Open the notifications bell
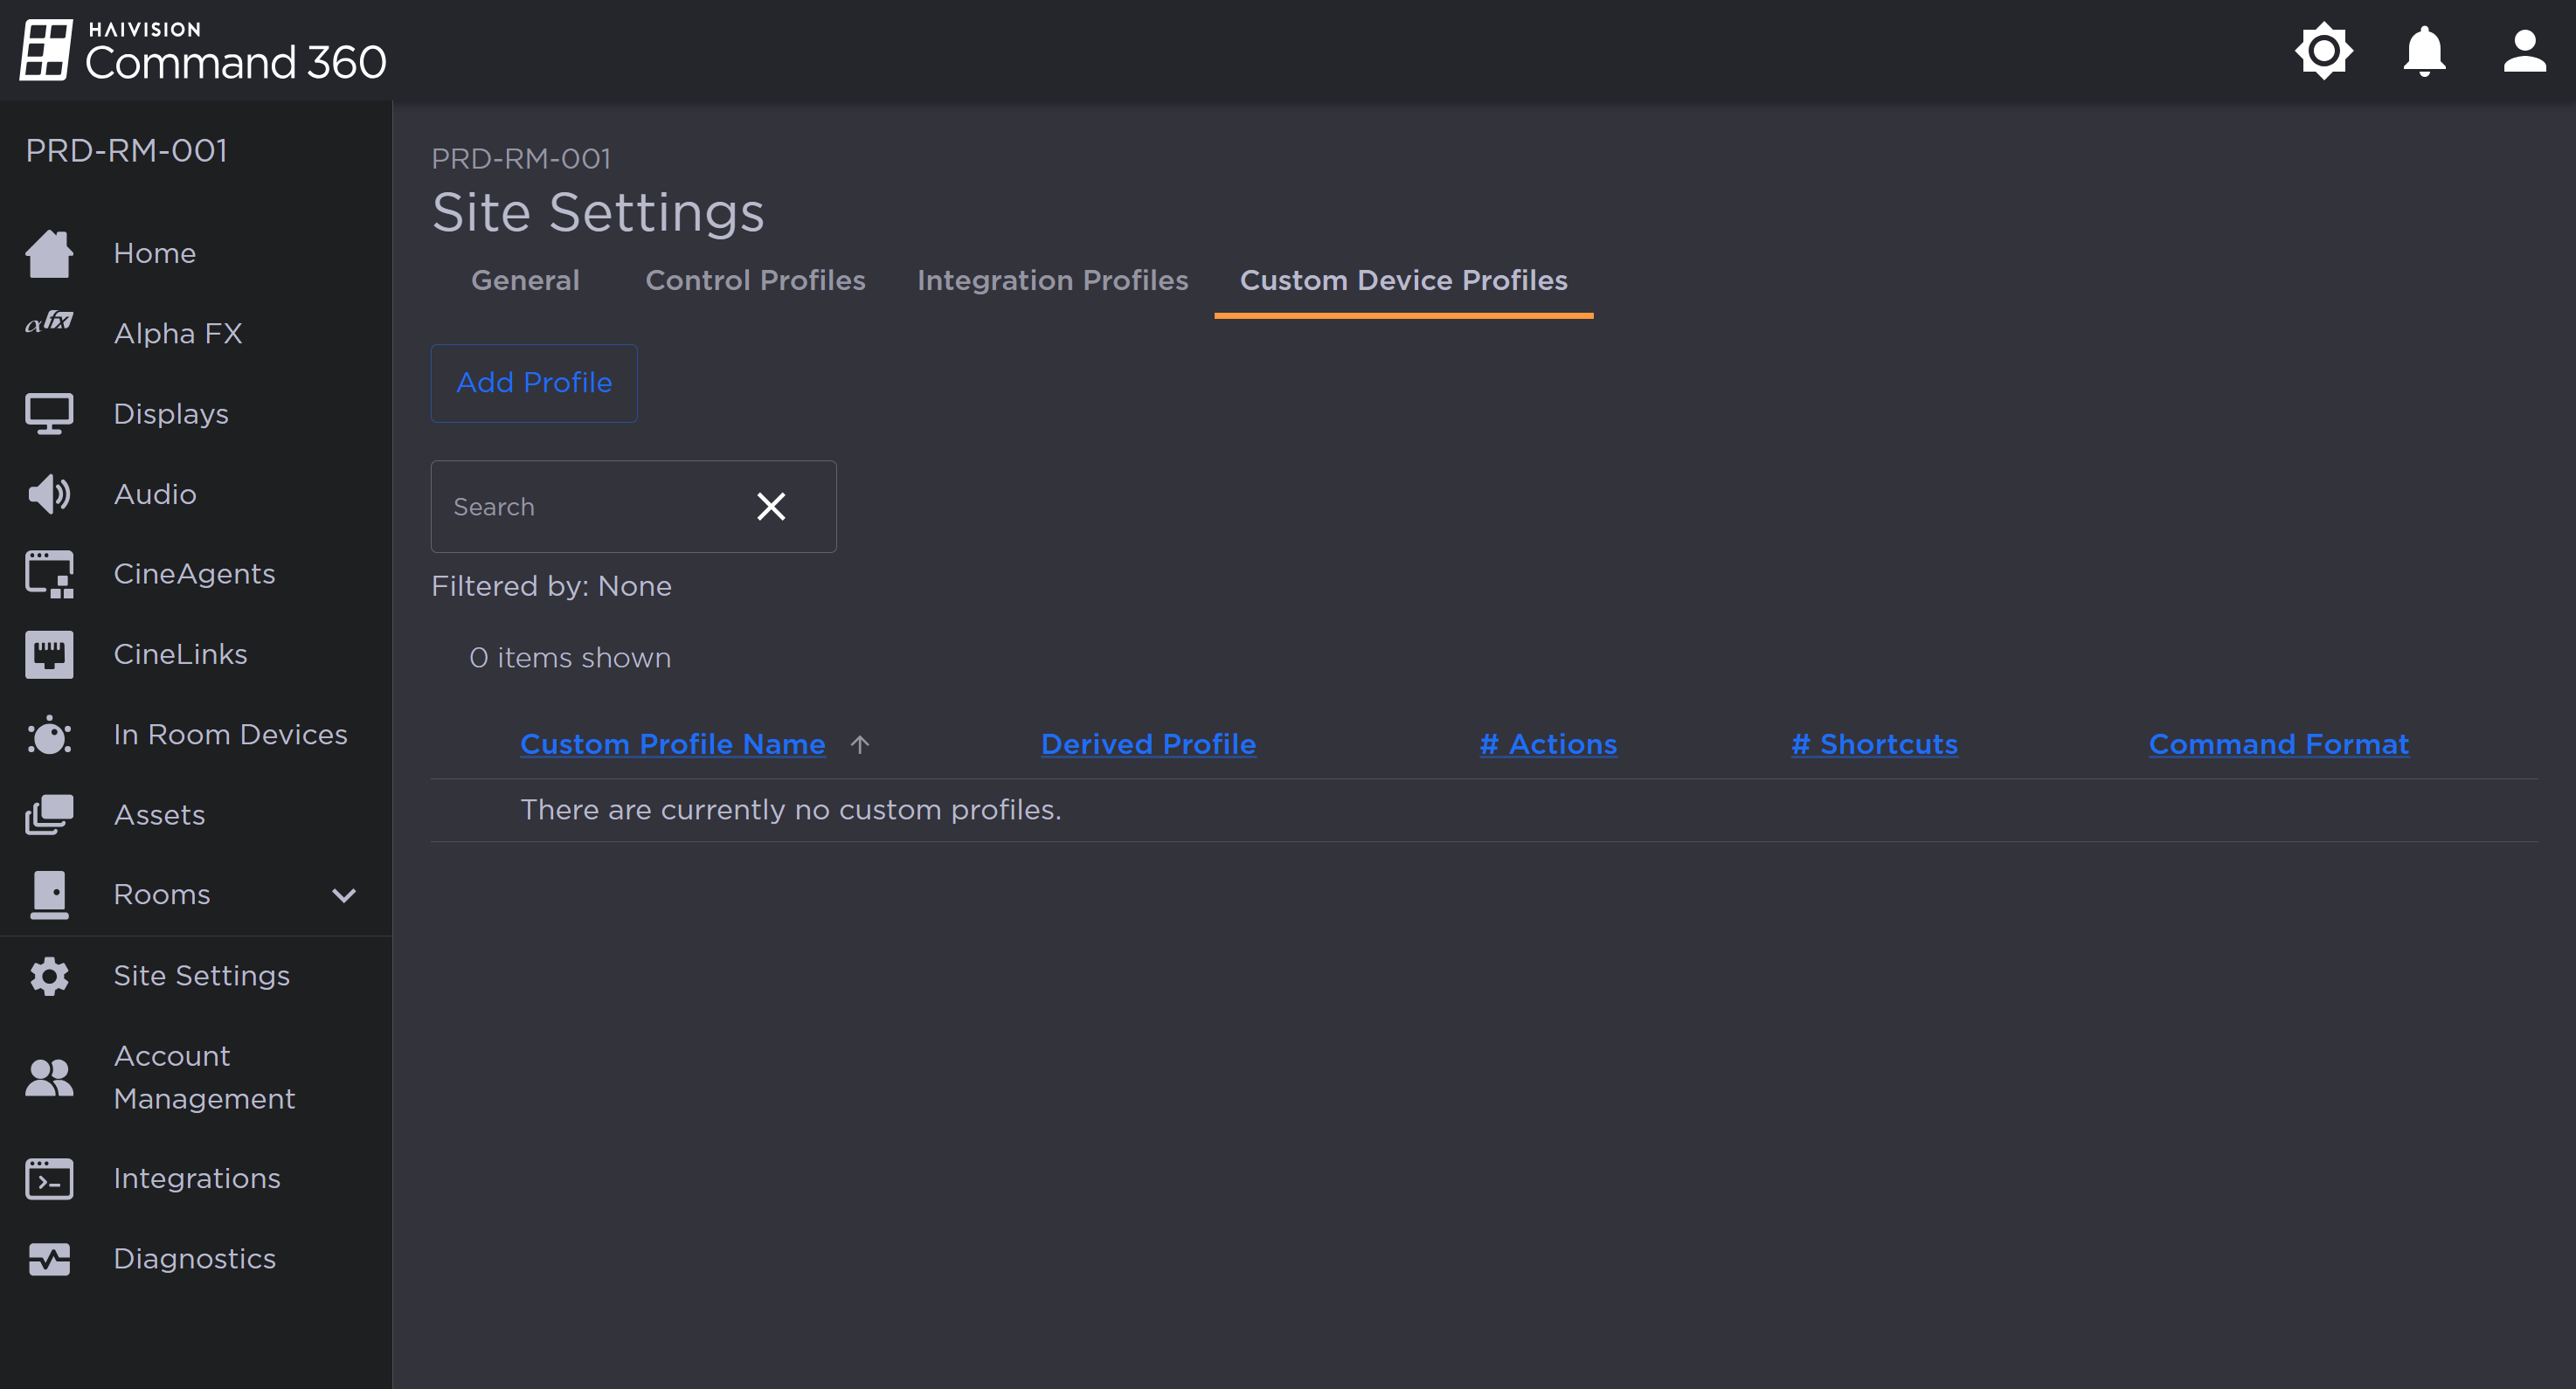Screen dimensions: 2576x1389 [2424, 50]
